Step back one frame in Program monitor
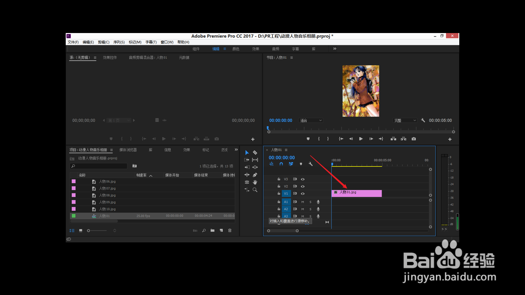This screenshot has height=295, width=525. point(351,139)
